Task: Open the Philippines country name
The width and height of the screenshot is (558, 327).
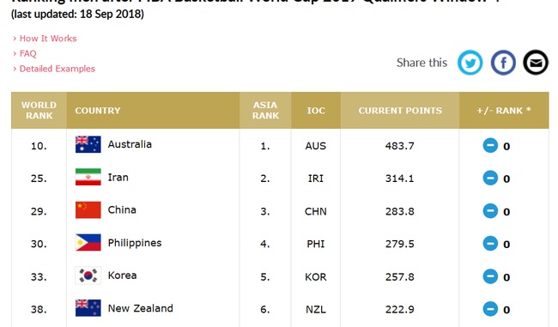Action: [135, 243]
